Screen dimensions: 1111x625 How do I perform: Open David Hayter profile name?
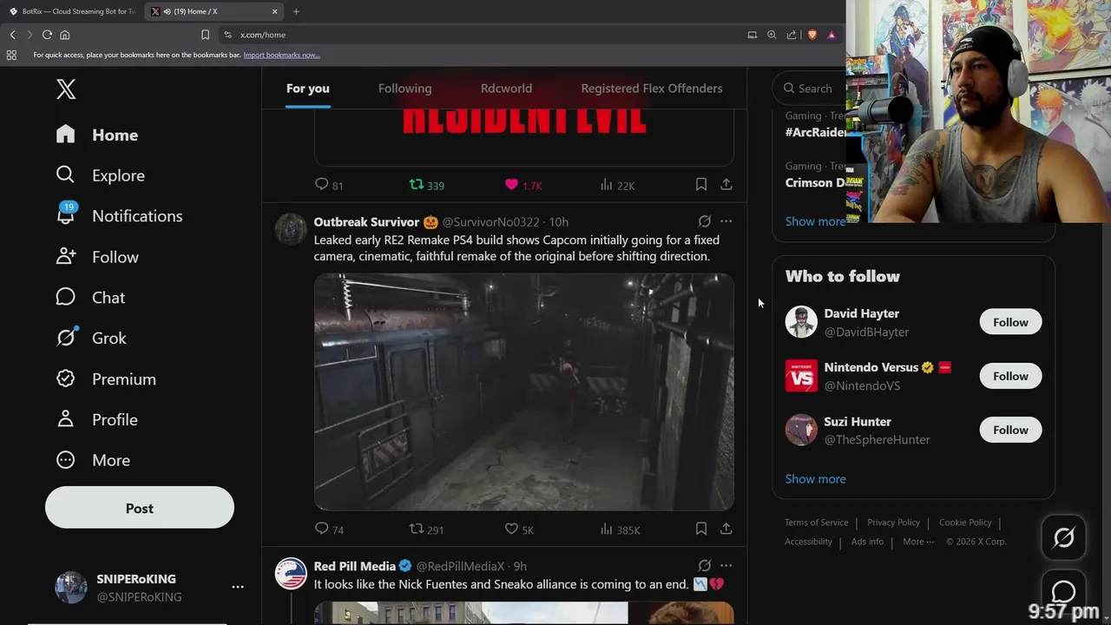click(861, 313)
